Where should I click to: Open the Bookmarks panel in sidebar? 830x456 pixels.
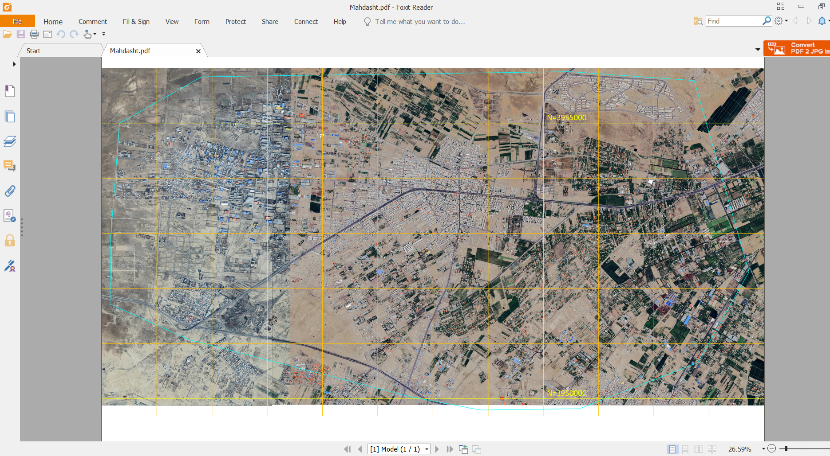coord(10,91)
